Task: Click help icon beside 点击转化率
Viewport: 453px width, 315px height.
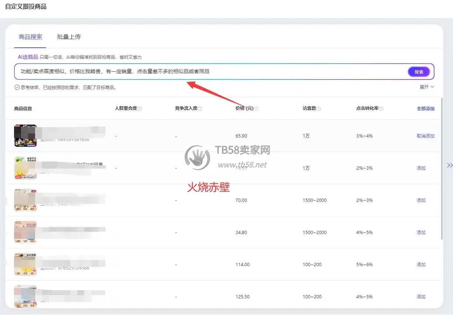Action: point(381,109)
